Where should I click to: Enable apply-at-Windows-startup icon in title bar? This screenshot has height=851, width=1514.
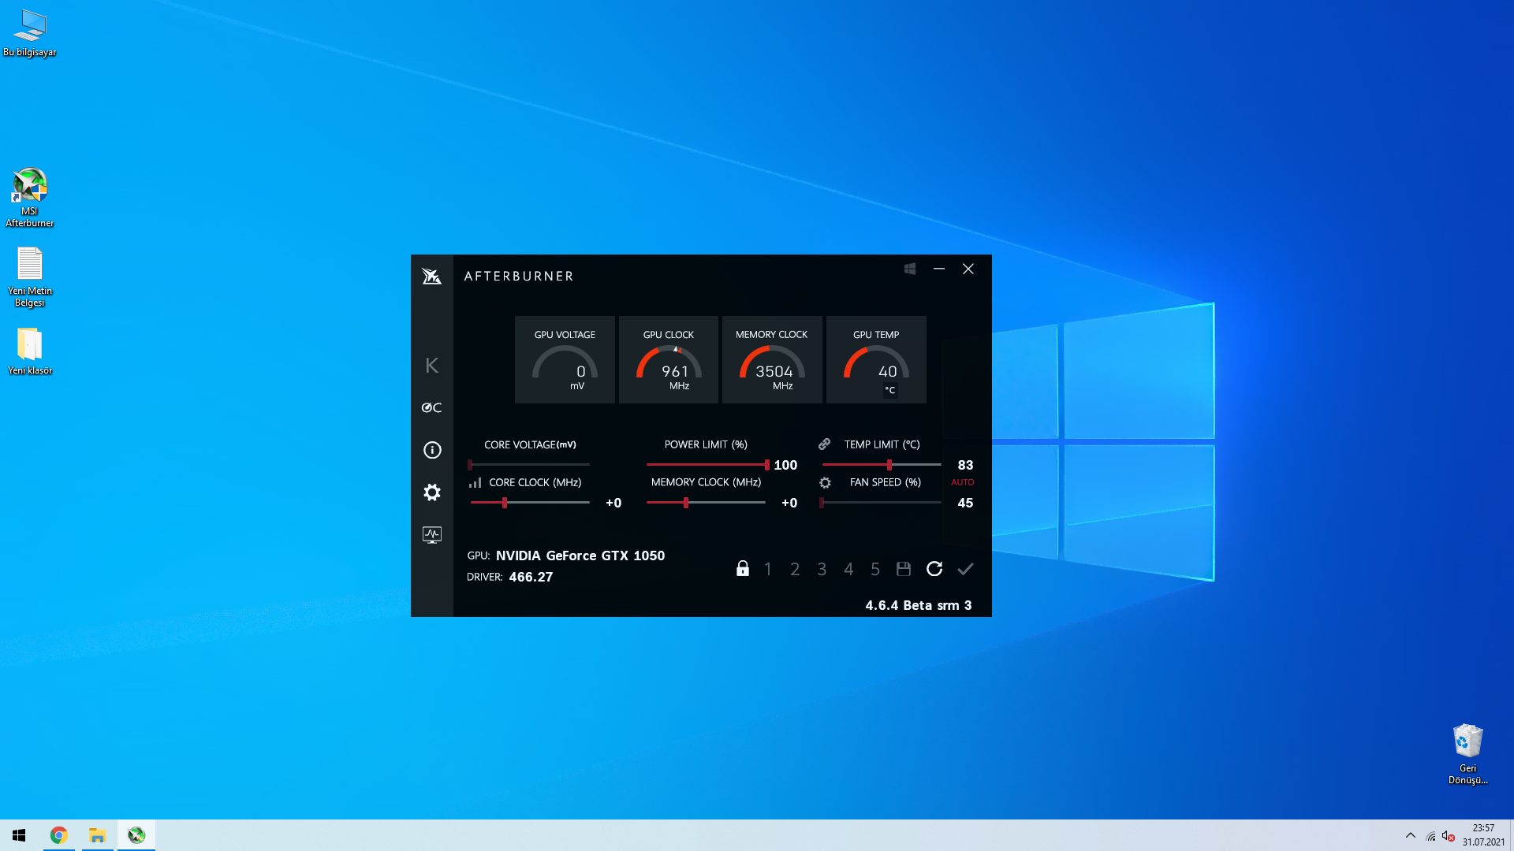coord(910,269)
